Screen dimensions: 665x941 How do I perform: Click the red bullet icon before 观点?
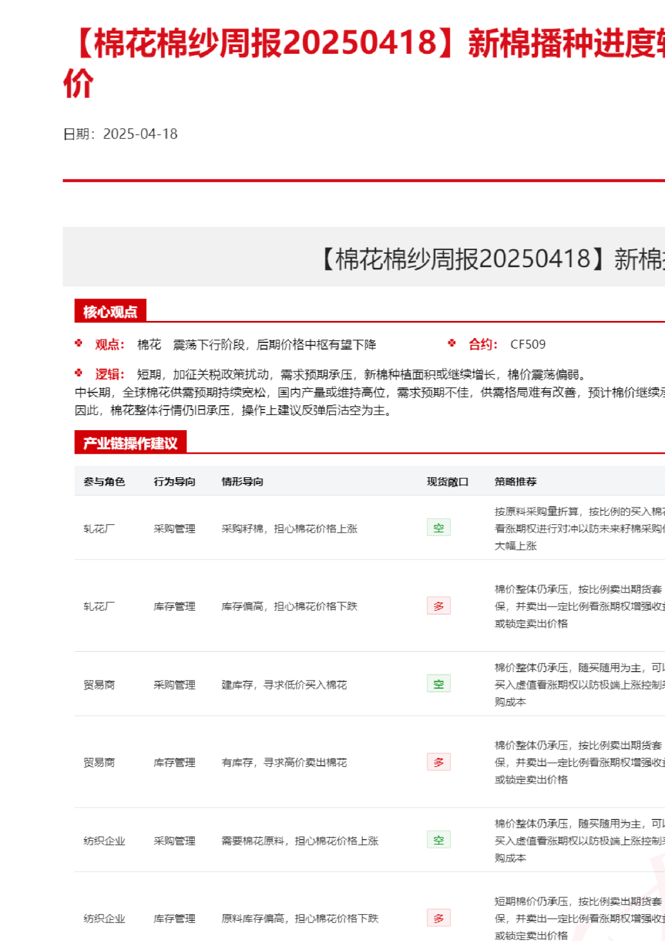79,343
